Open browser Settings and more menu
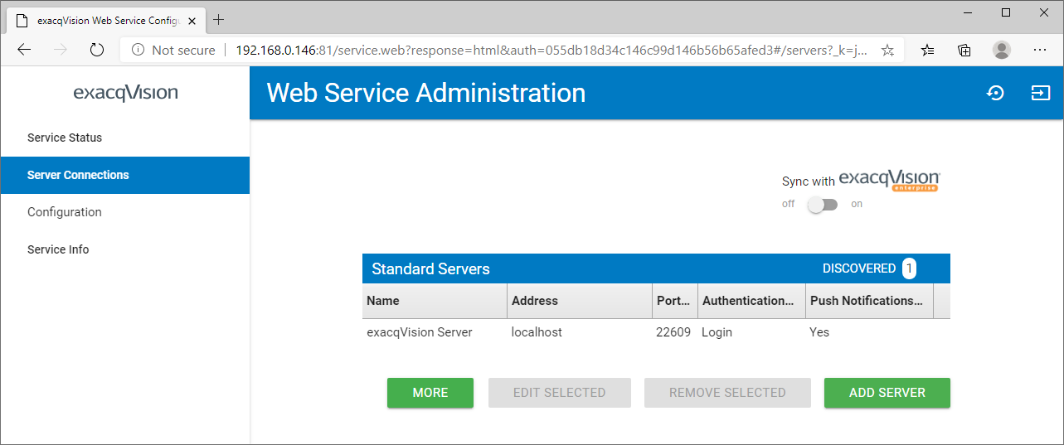 (1040, 50)
